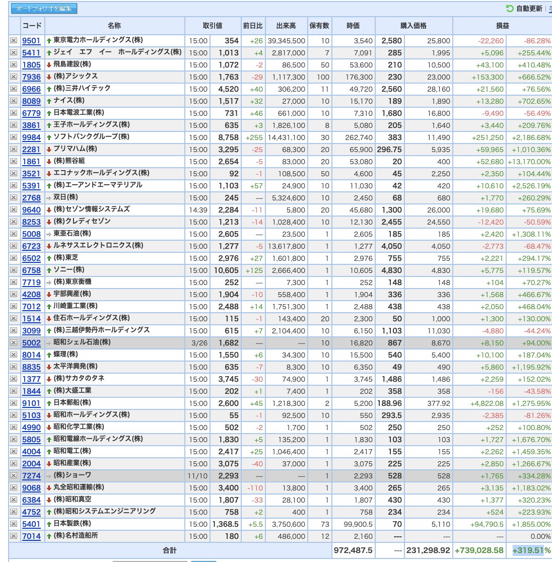Delete row 5002 via its X icon
The width and height of the screenshot is (552, 562).
(14, 342)
